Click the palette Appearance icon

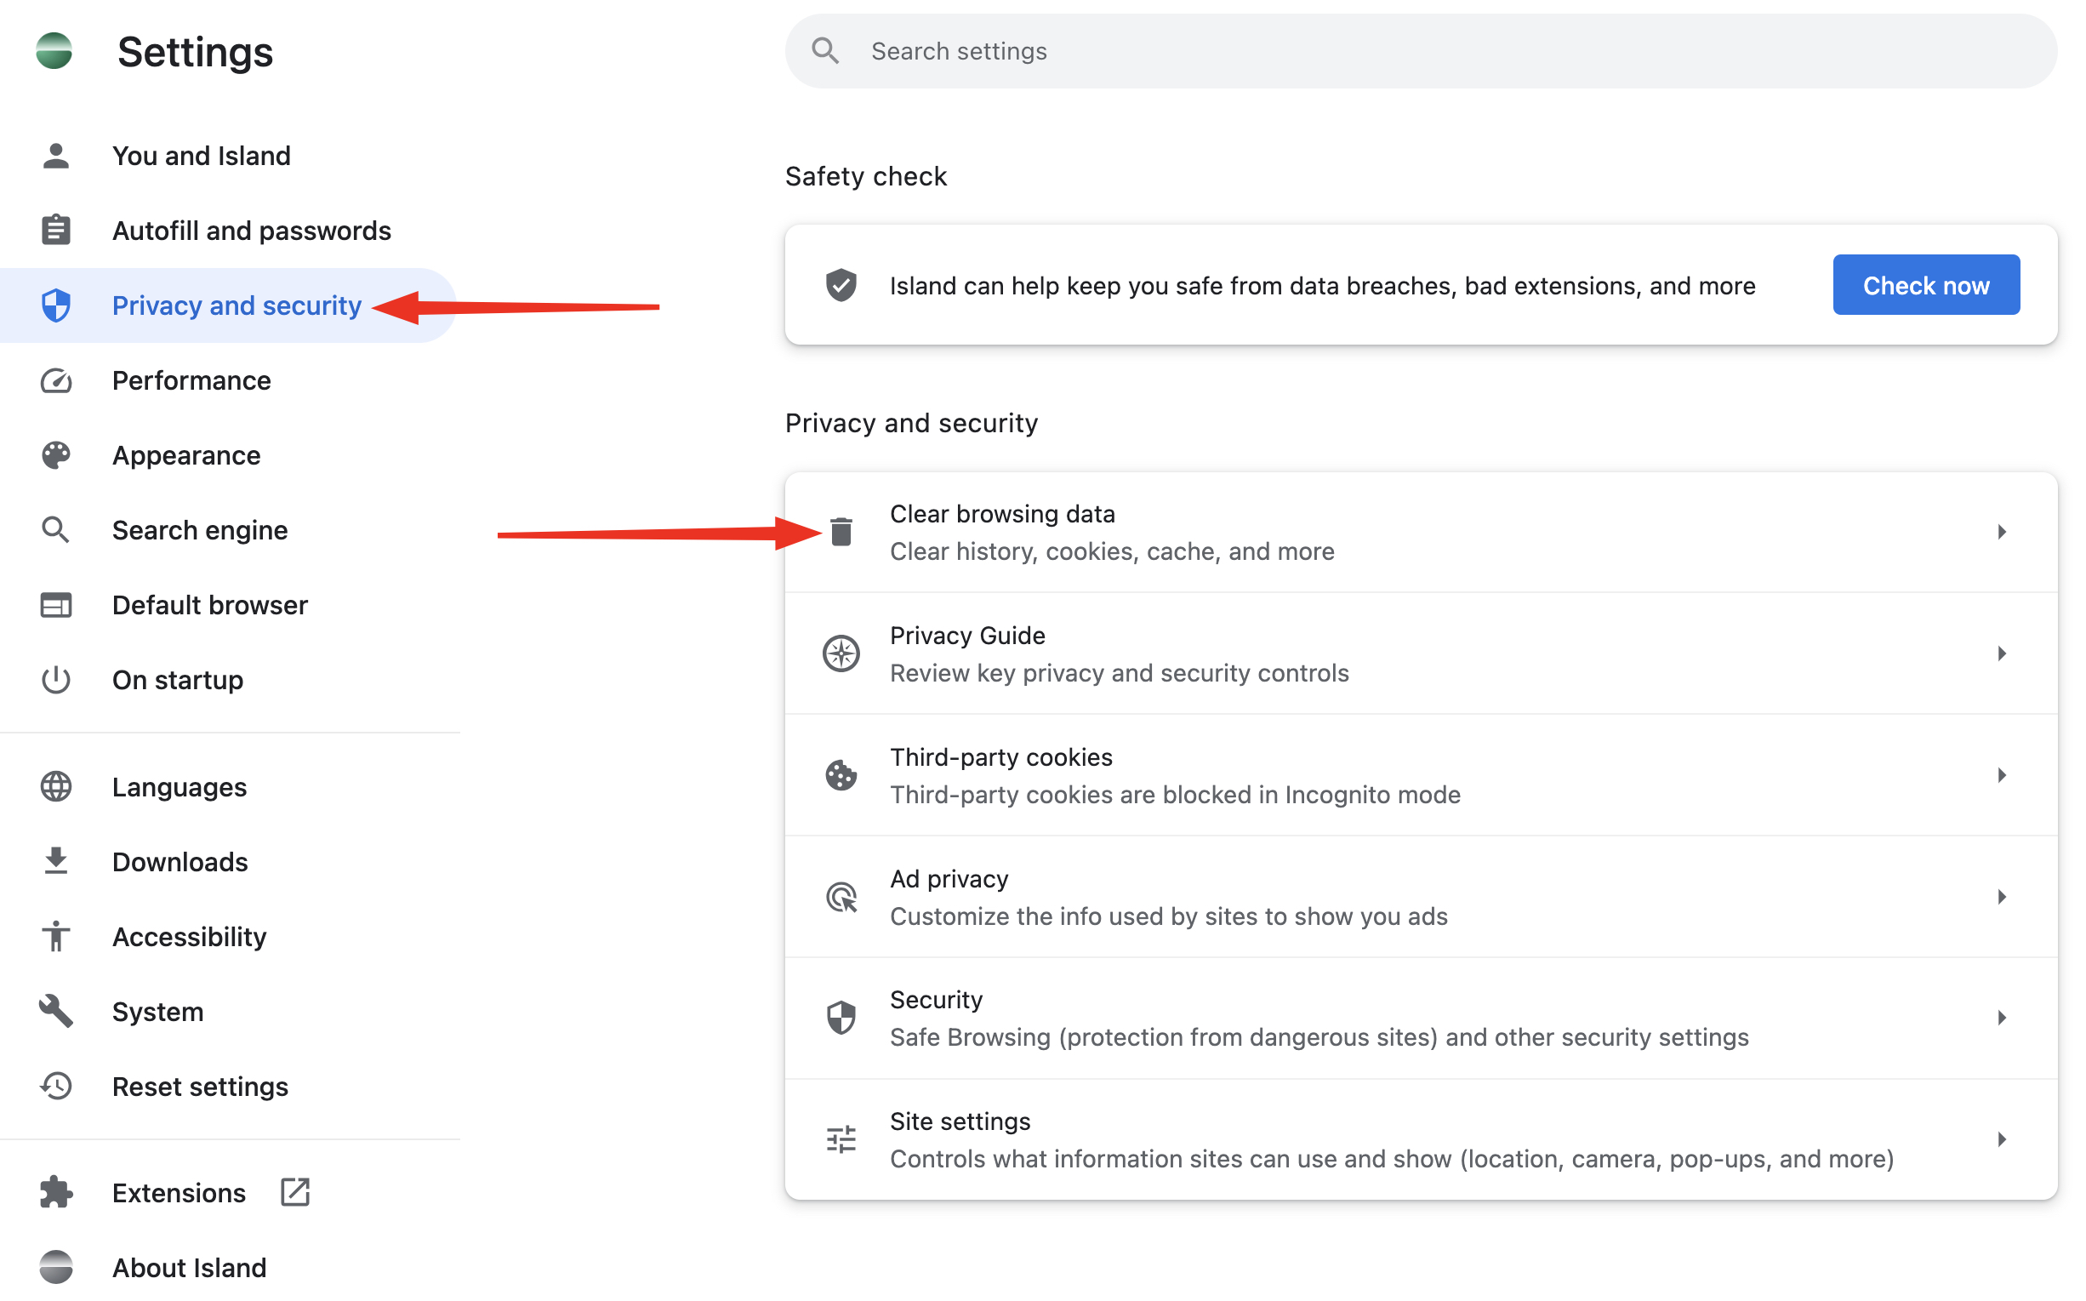(56, 455)
